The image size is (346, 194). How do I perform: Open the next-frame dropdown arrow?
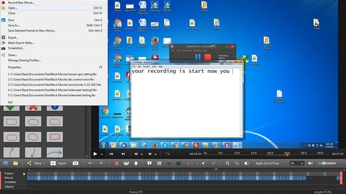(x=156, y=155)
